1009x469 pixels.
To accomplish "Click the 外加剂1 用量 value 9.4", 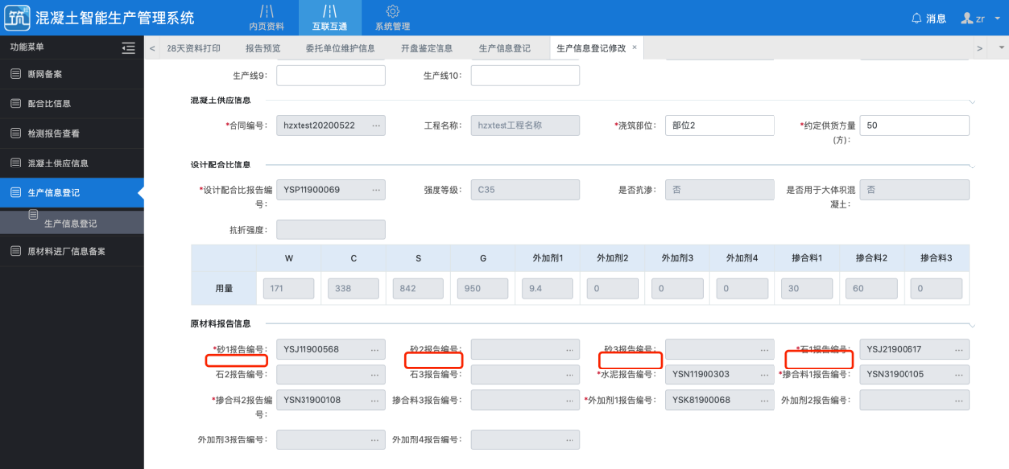I will [548, 289].
